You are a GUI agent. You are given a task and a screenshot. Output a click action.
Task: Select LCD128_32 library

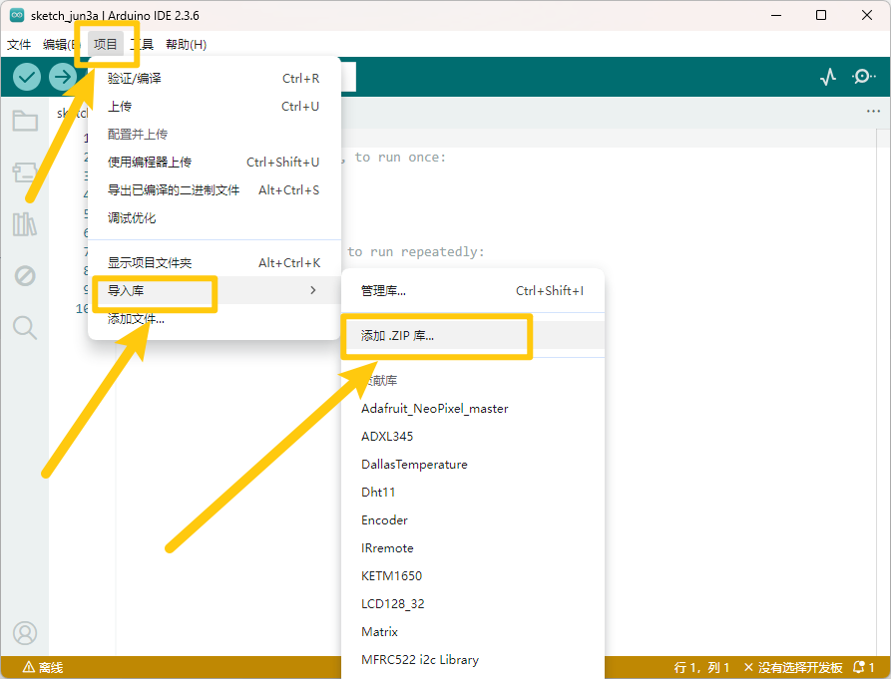[x=472, y=603]
